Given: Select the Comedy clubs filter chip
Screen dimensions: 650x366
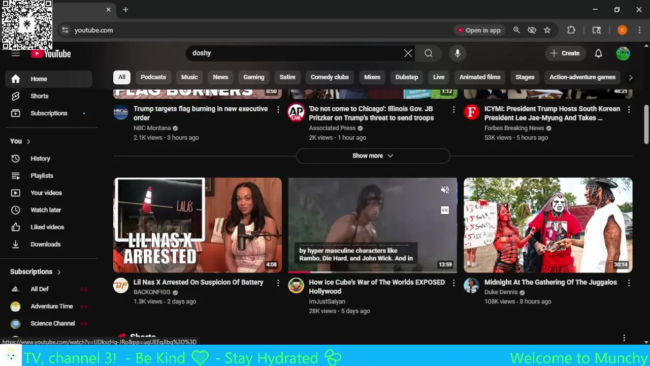Looking at the screenshot, I should [330, 77].
